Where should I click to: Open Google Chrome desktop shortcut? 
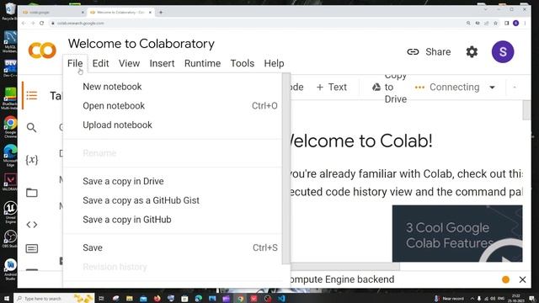click(x=10, y=127)
